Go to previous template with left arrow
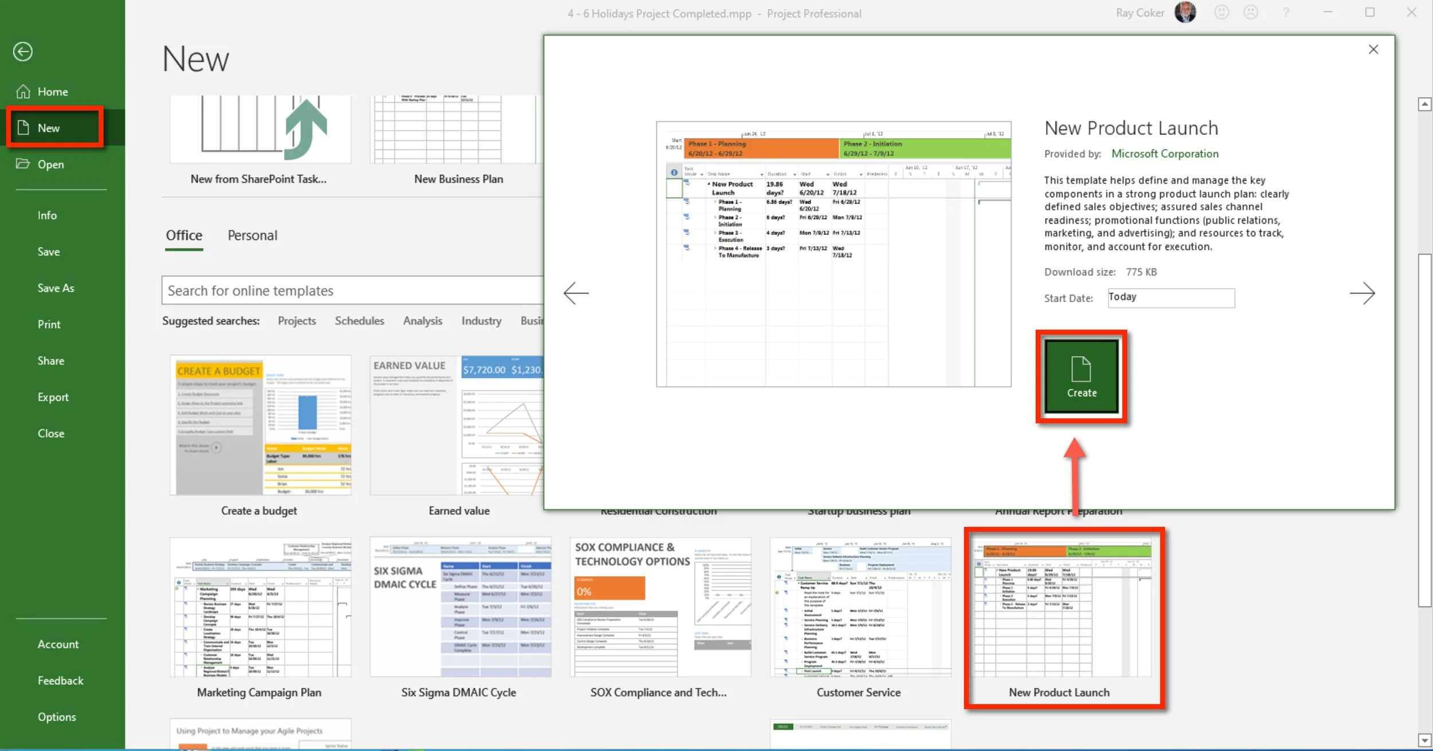The height and width of the screenshot is (751, 1433). 576,294
